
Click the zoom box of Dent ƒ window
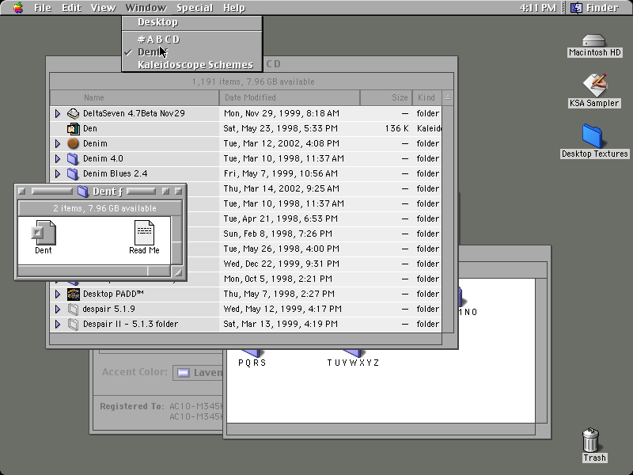tap(165, 191)
